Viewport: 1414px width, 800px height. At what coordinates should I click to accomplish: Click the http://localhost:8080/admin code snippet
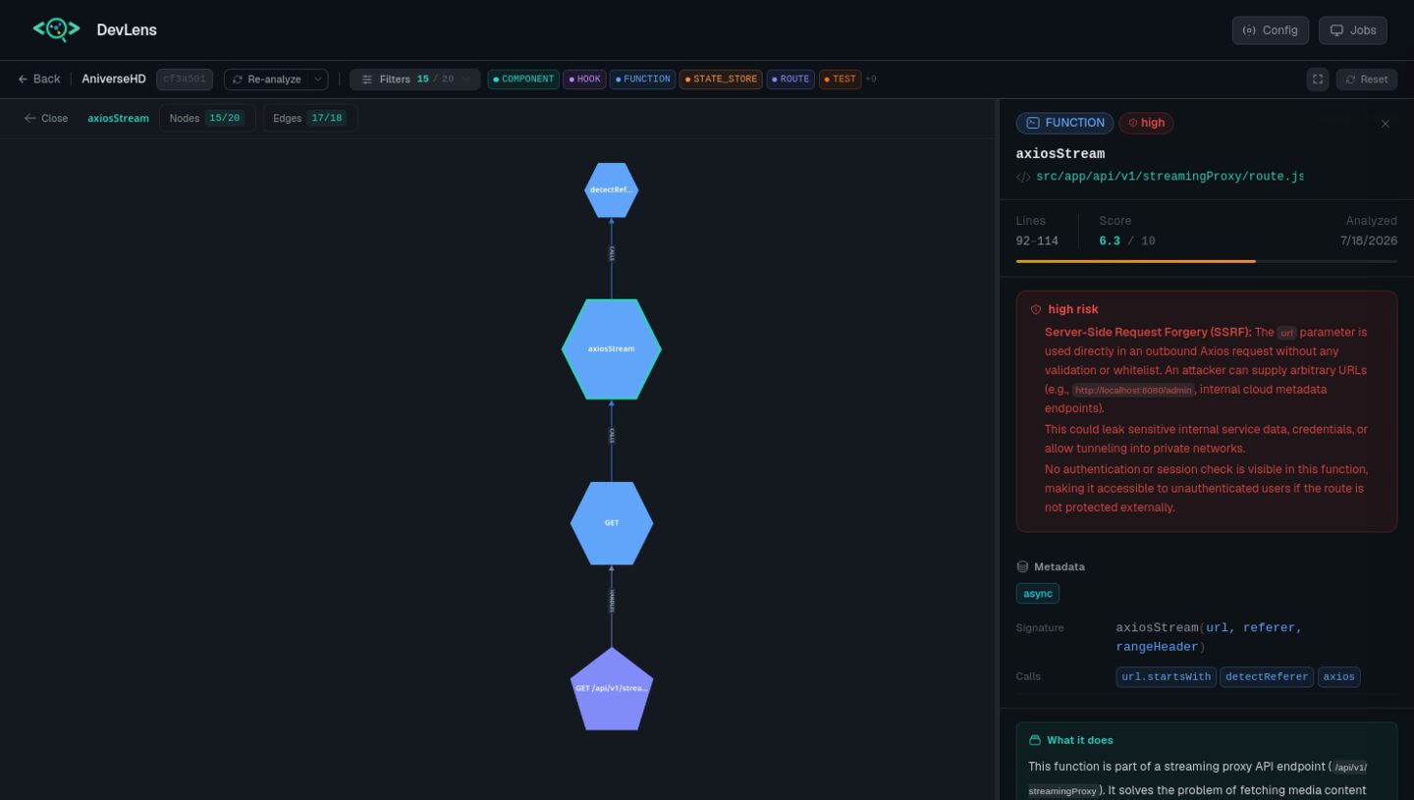[x=1133, y=390]
